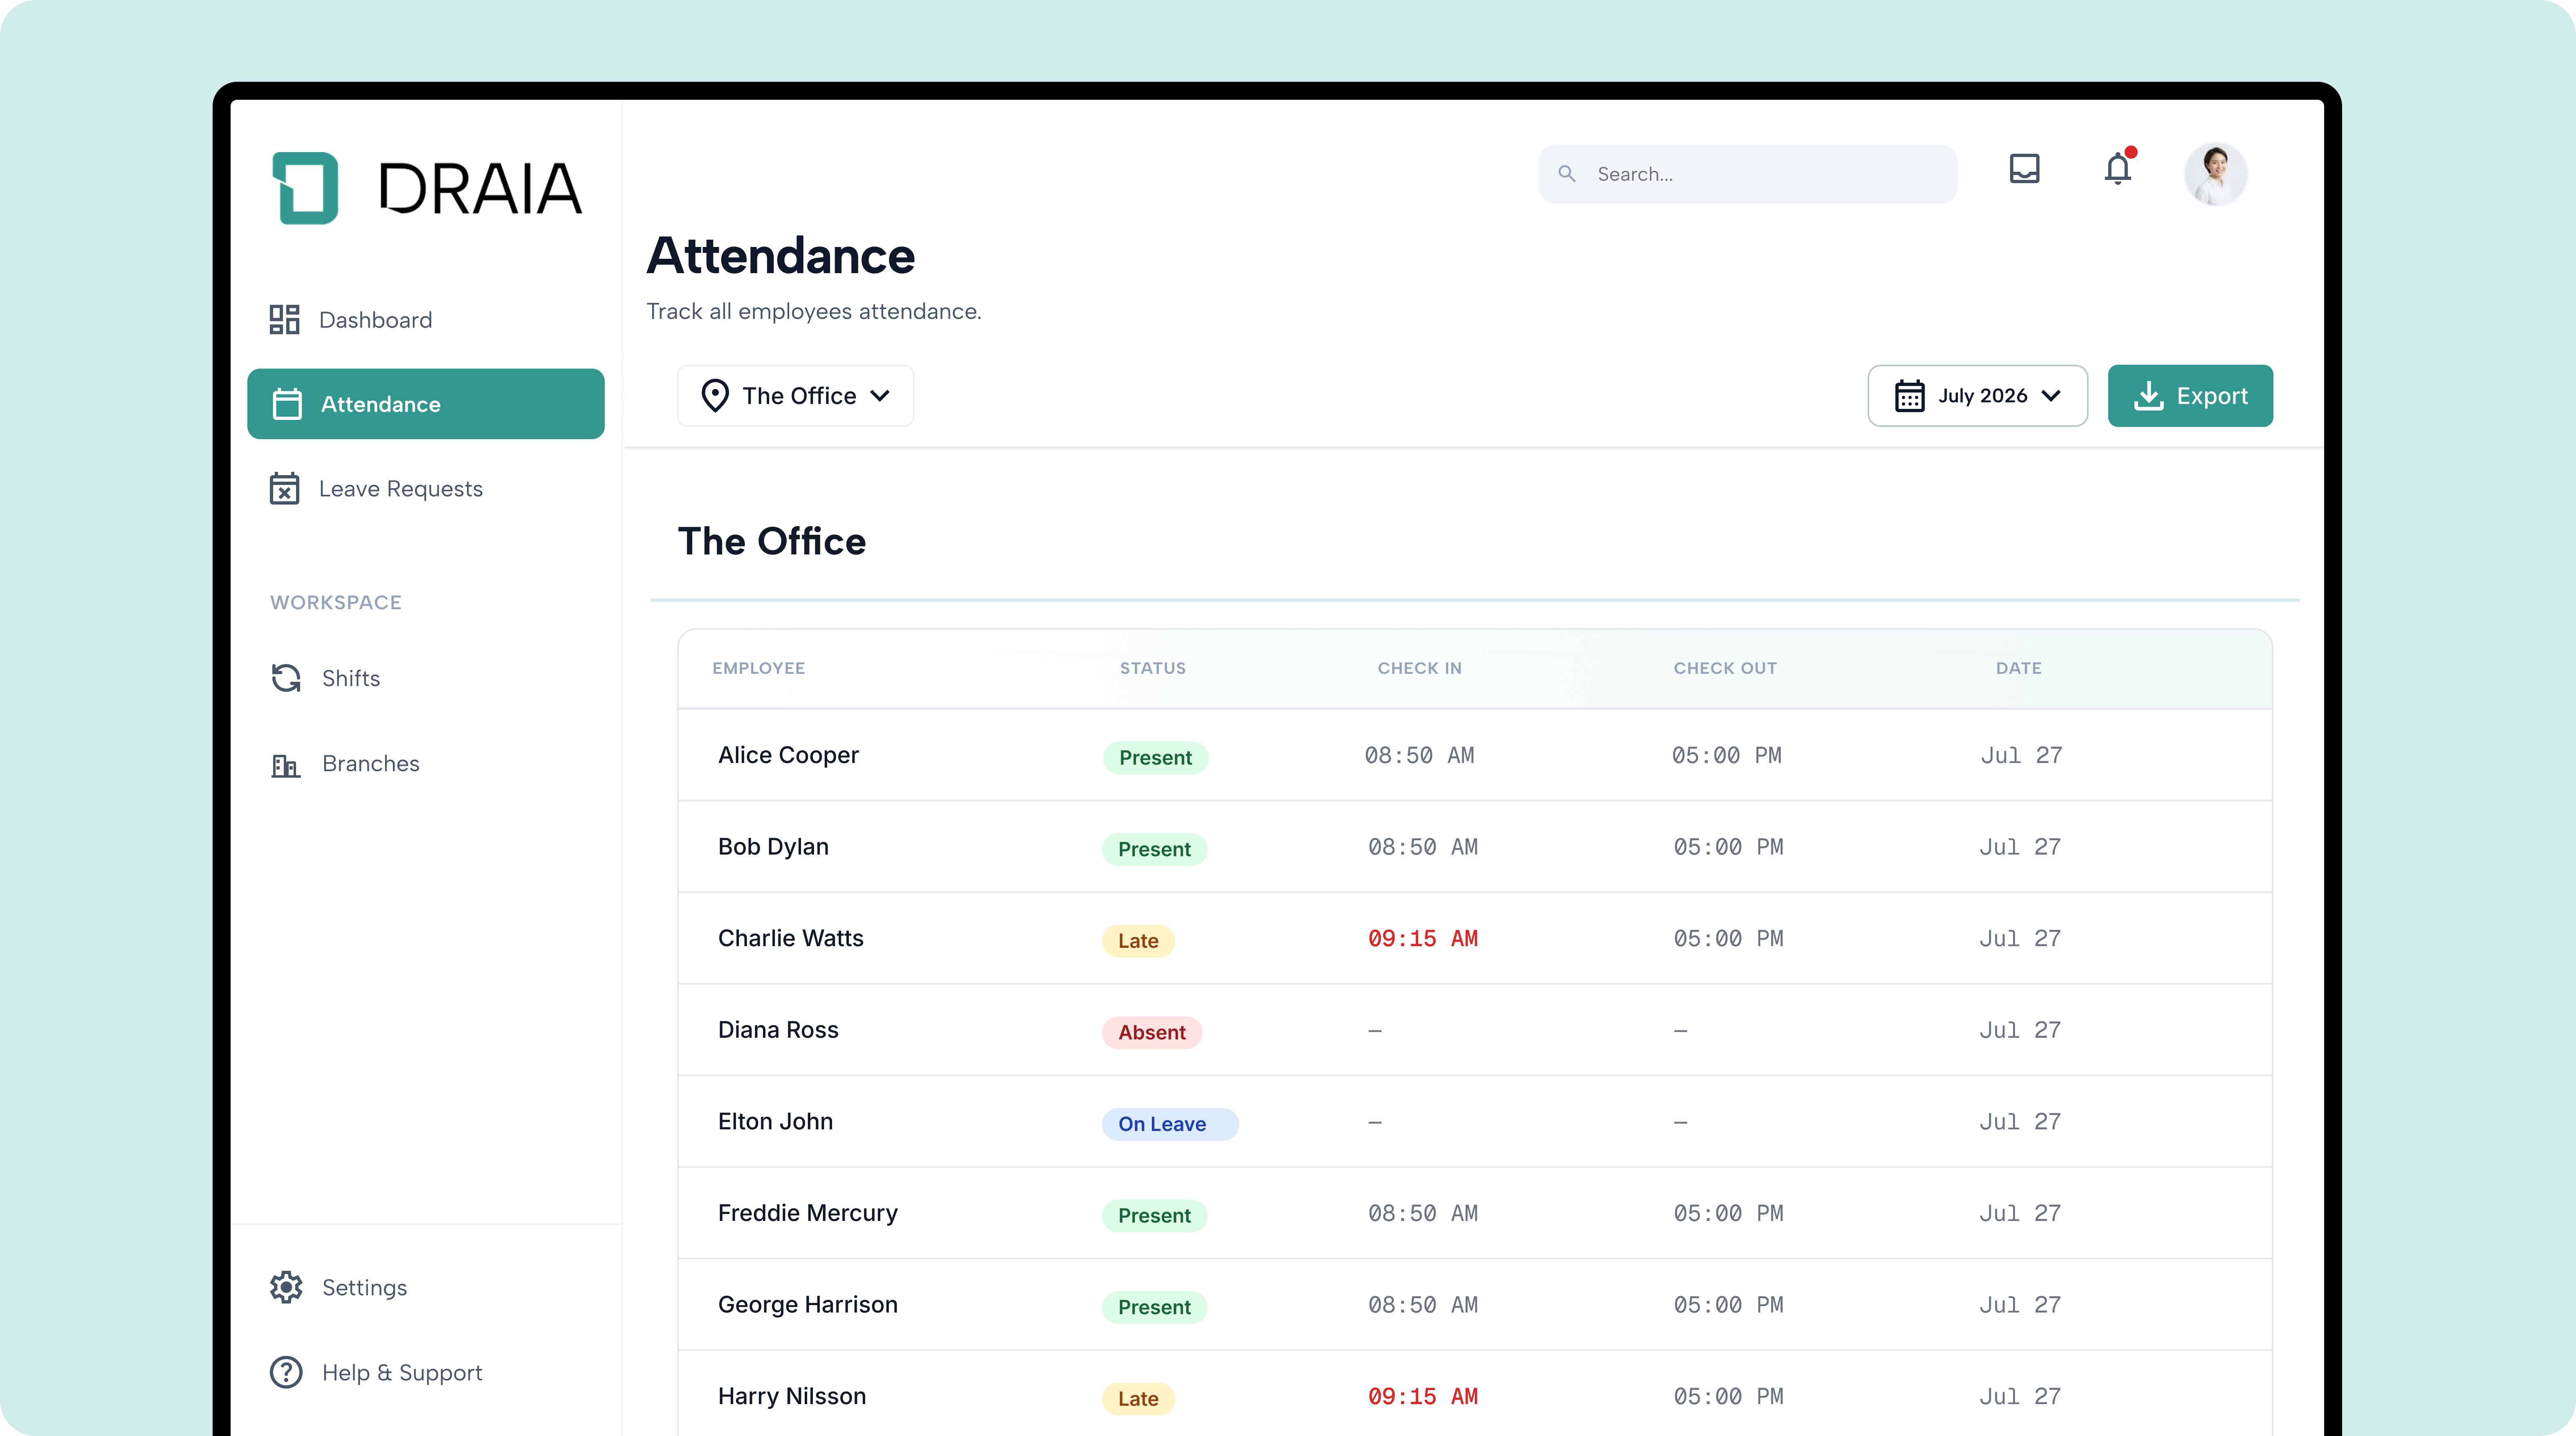
Task: Click Harry Nilsson's Late status badge
Action: coord(1138,1399)
